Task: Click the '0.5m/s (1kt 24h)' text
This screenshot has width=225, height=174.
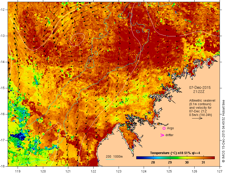Action: click(x=200, y=115)
